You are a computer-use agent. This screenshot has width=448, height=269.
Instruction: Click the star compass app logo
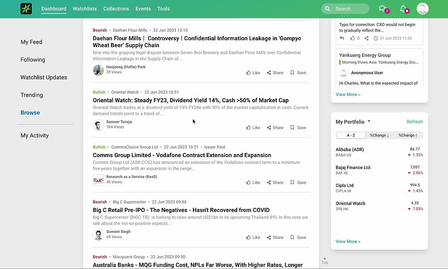point(26,9)
